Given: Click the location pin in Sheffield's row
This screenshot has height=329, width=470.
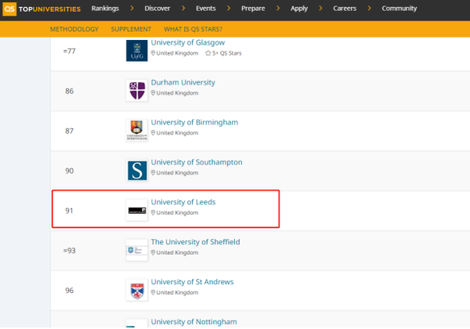Looking at the screenshot, I should click(x=153, y=252).
